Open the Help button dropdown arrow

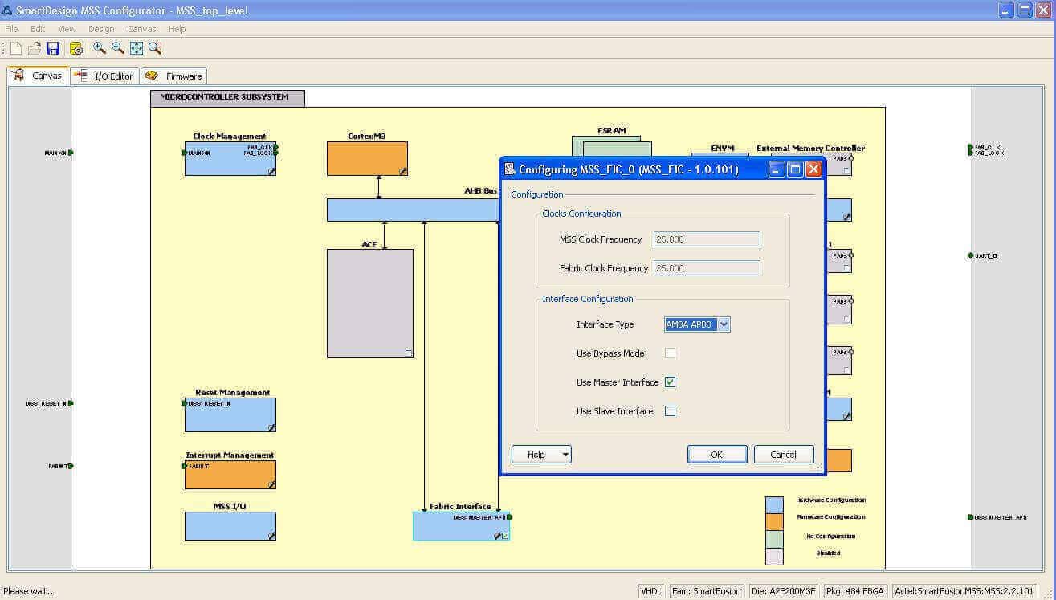pyautogui.click(x=565, y=455)
